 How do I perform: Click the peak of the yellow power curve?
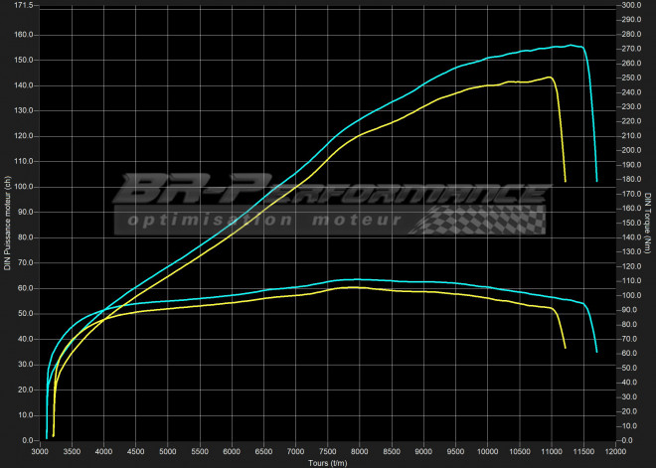click(x=548, y=78)
